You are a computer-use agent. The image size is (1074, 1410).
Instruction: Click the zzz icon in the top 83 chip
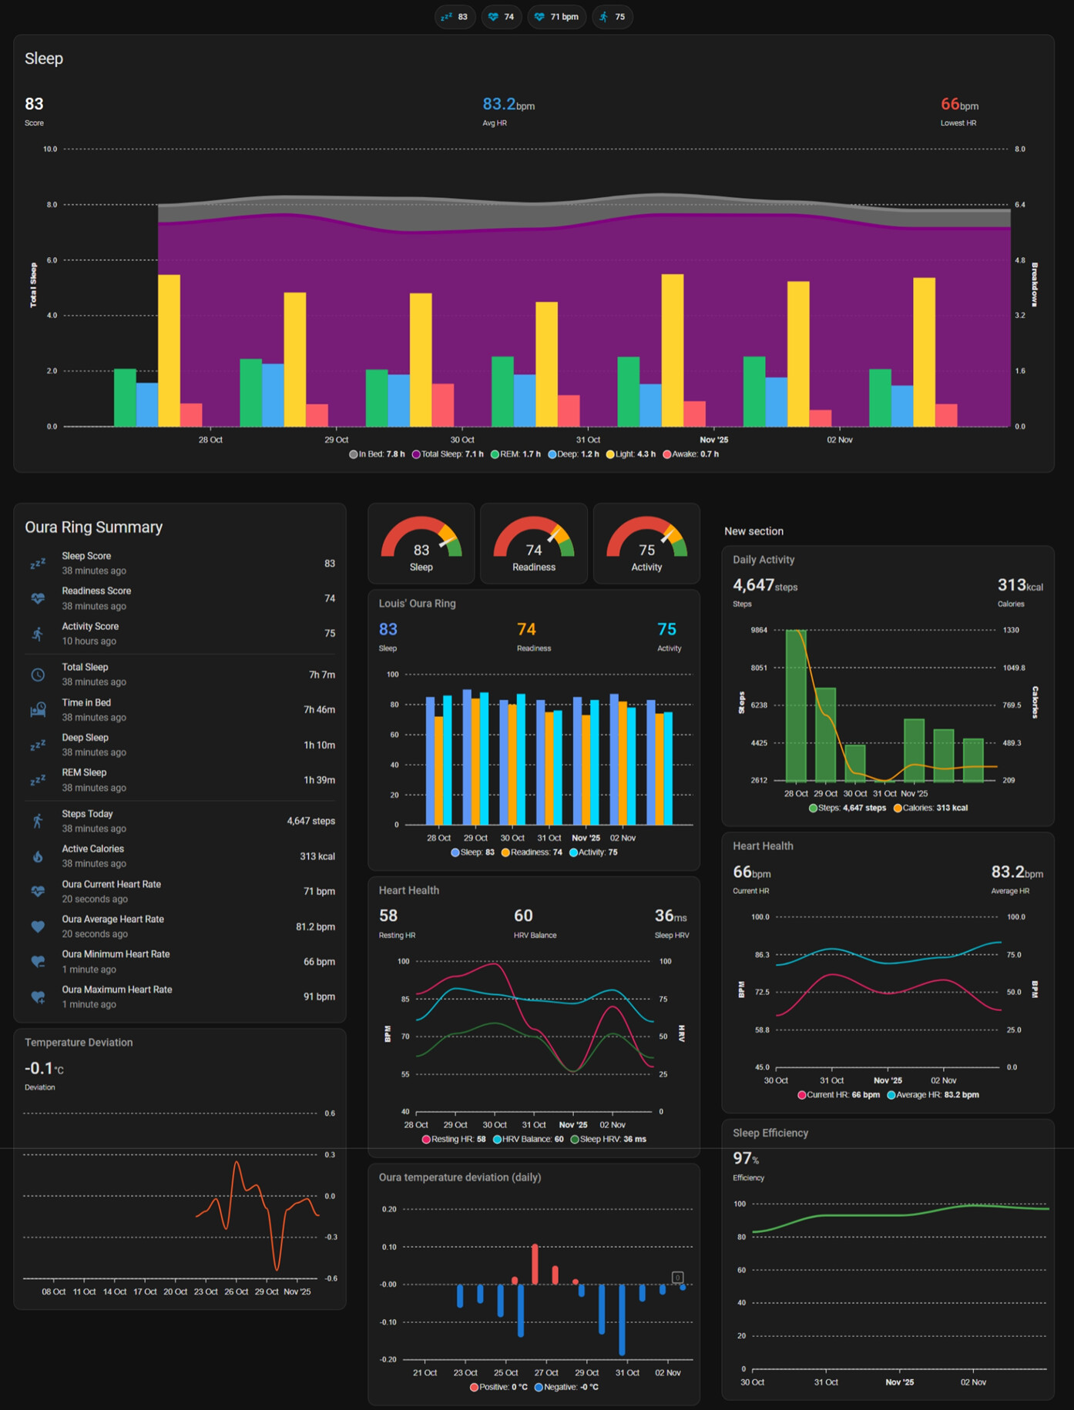pos(446,17)
